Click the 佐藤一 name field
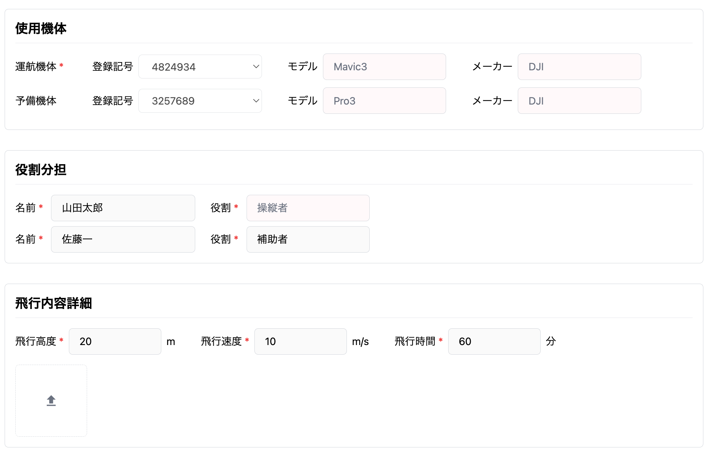This screenshot has width=718, height=456. tap(123, 239)
